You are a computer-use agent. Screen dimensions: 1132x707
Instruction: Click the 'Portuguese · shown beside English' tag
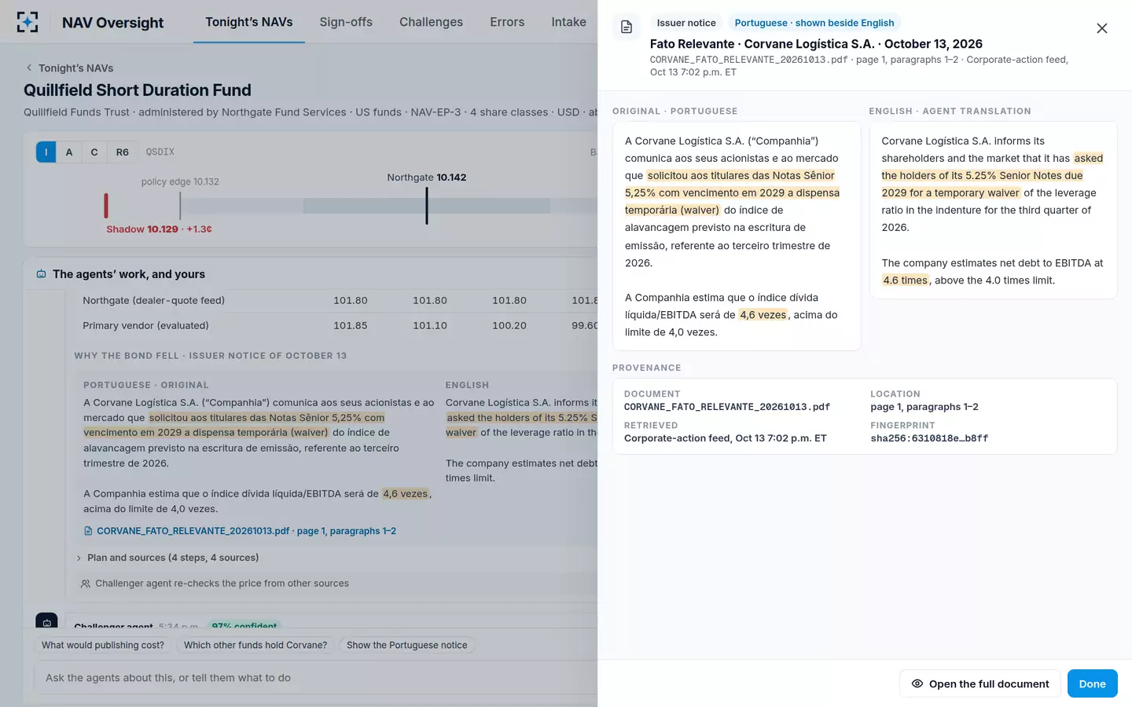point(814,23)
